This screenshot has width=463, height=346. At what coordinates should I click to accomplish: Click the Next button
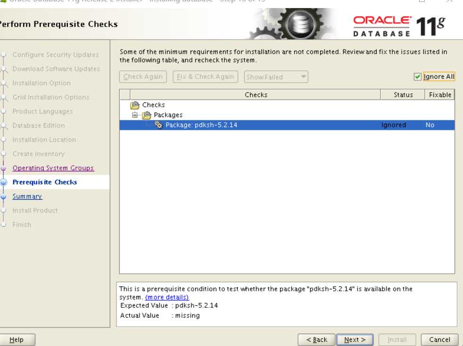click(x=355, y=340)
